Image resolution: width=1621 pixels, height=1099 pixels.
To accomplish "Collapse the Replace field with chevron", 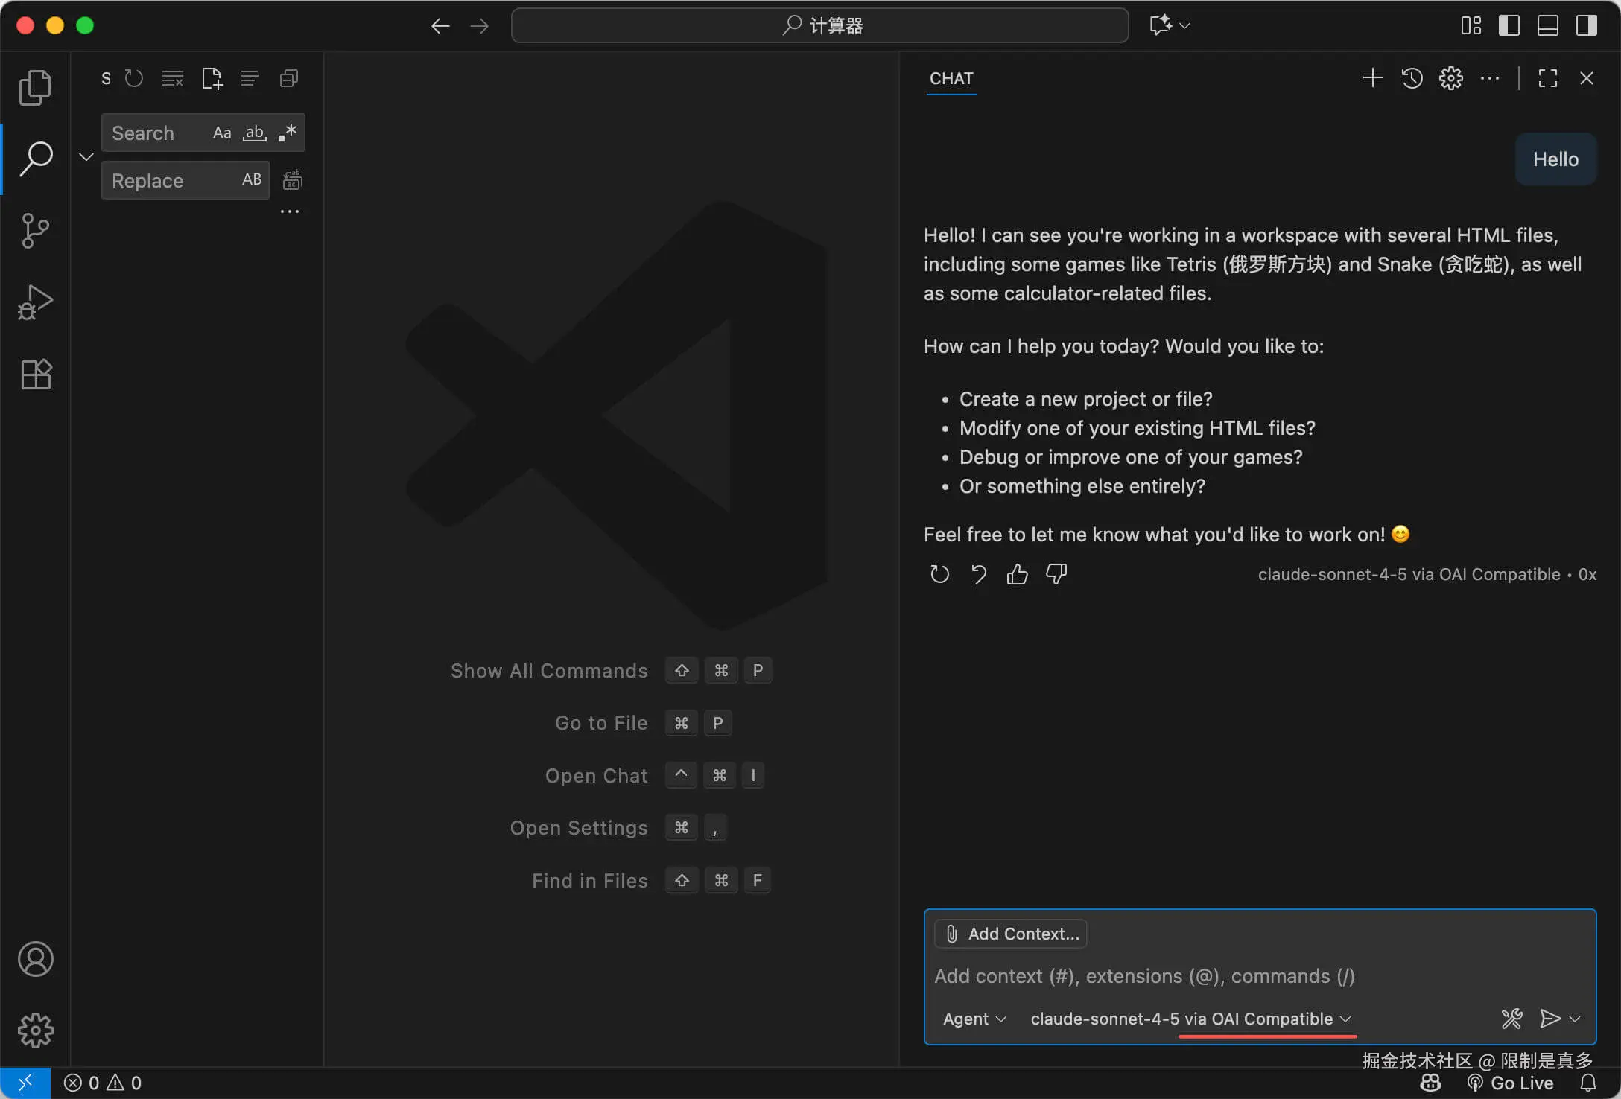I will pos(86,156).
